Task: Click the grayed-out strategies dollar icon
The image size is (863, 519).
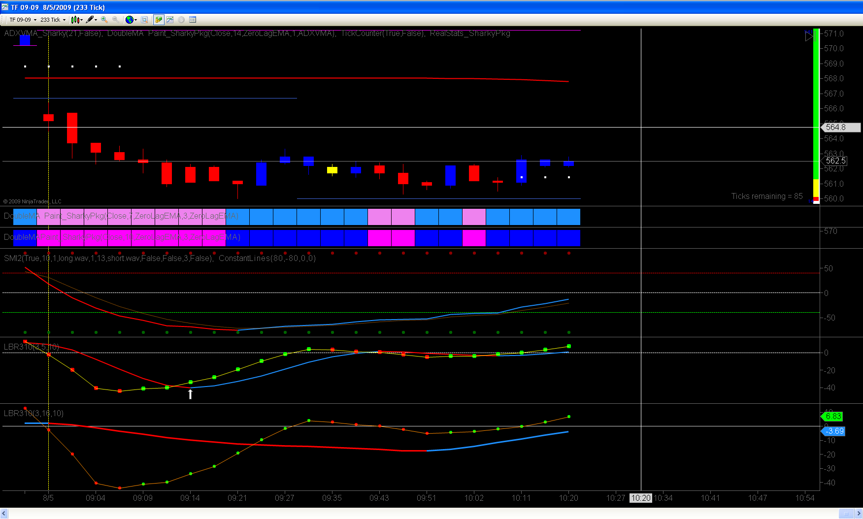Action: coord(181,20)
